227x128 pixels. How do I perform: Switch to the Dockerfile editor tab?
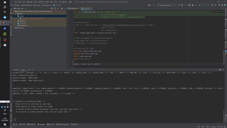pyautogui.click(x=87, y=9)
